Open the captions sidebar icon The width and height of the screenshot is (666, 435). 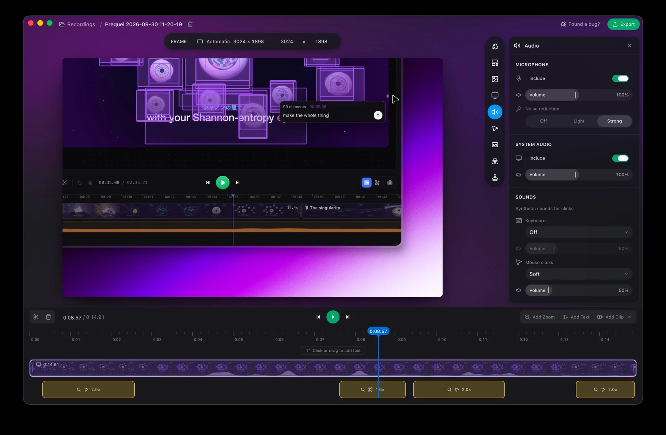(495, 145)
